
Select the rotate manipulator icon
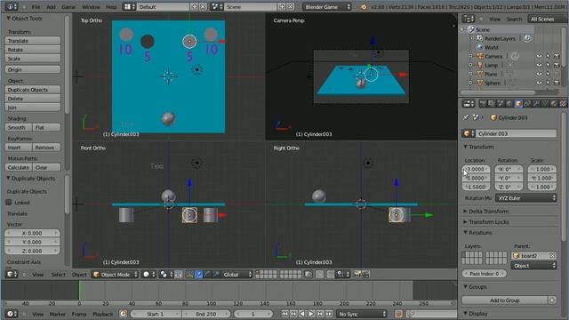pyautogui.click(x=207, y=275)
